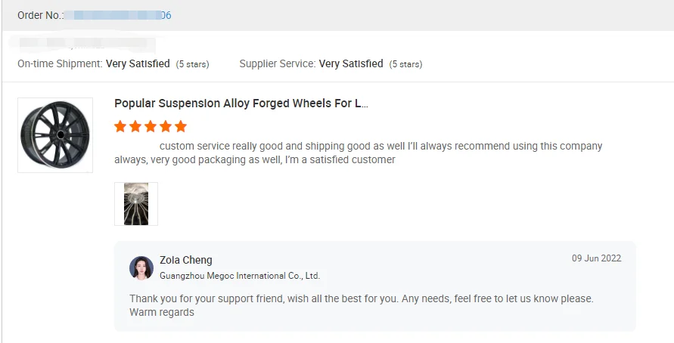Image resolution: width=674 pixels, height=343 pixels.
Task: Enlarge the customer's review photo thumbnail
Action: click(136, 204)
